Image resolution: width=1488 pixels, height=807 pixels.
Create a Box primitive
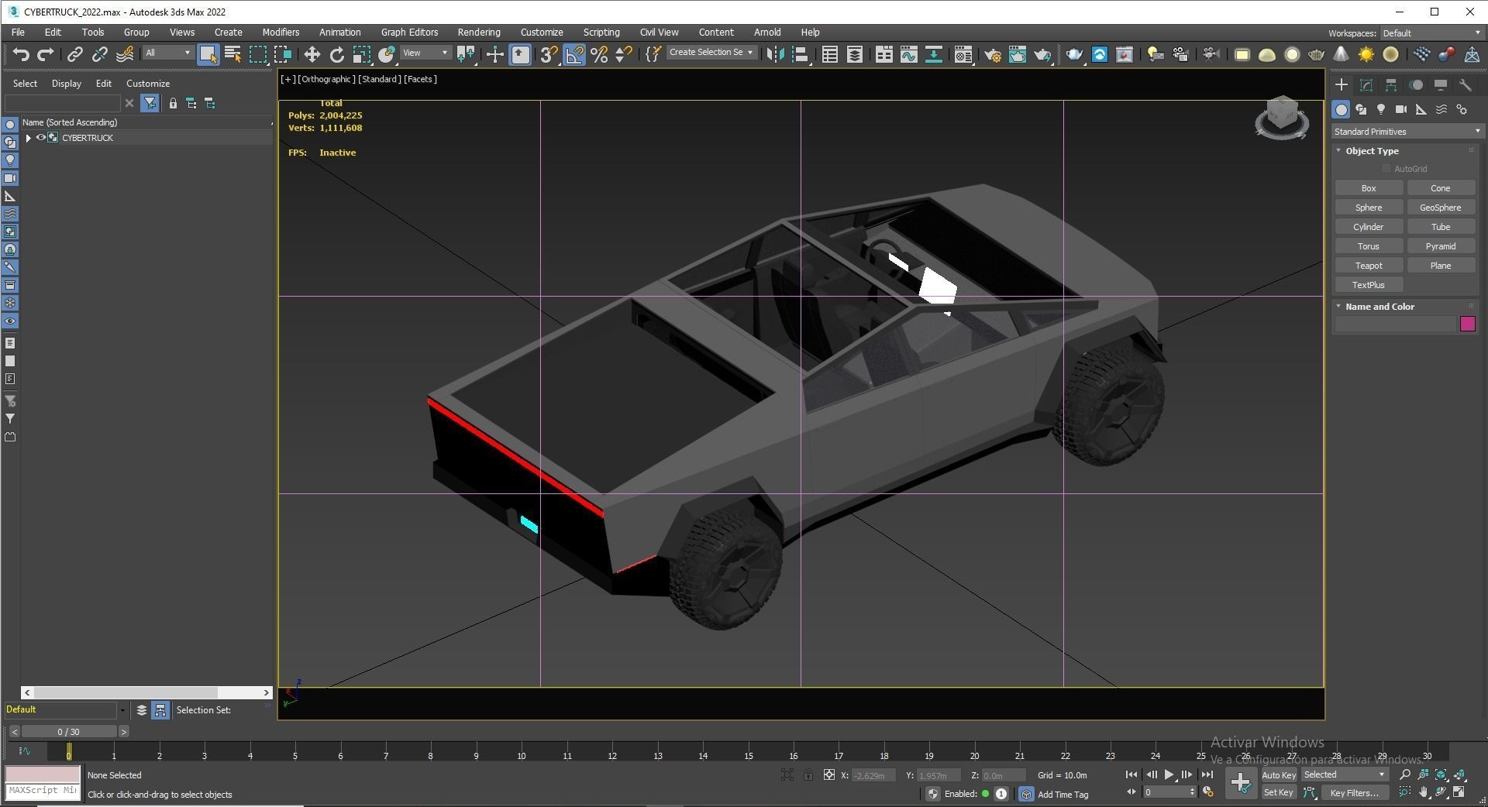coord(1369,188)
